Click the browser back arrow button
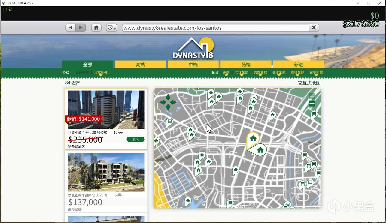 [71, 28]
